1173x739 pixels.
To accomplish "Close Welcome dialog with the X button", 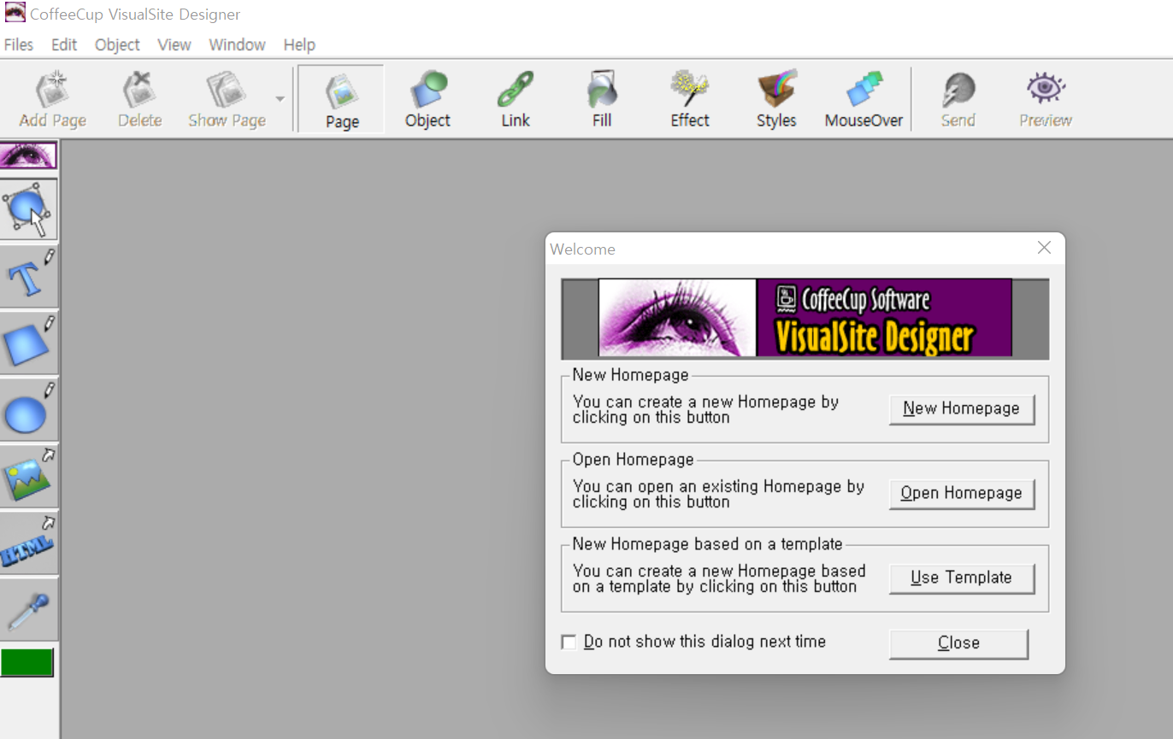I will pos(1044,248).
